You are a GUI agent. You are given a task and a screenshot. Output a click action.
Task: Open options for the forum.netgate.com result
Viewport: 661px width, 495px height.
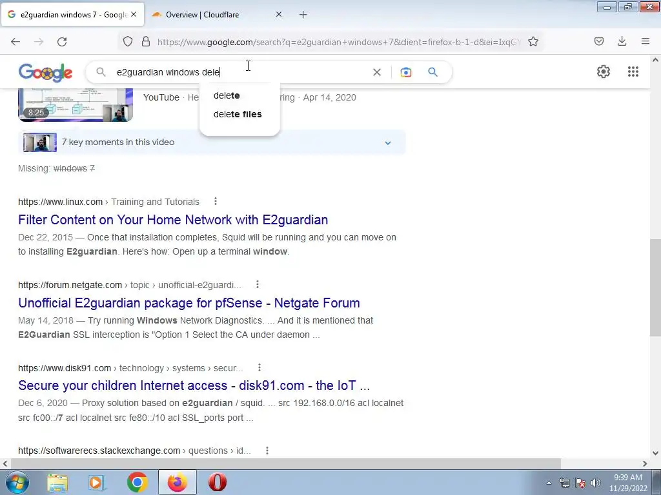[258, 285]
